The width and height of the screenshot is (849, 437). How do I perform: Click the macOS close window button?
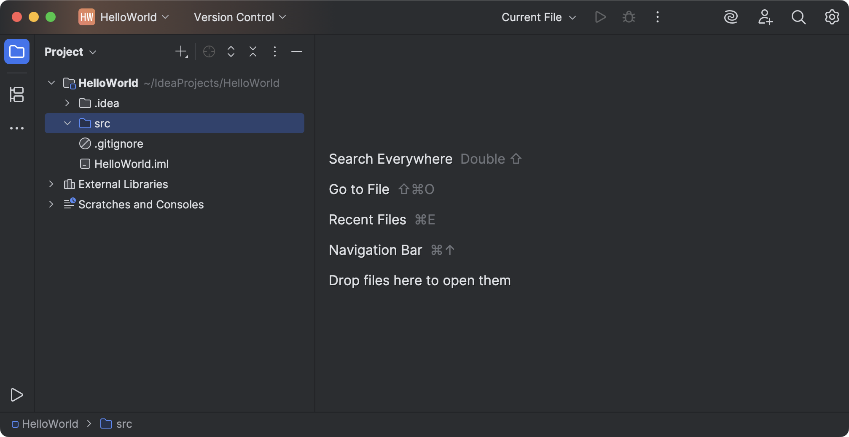[x=17, y=17]
